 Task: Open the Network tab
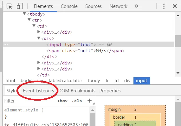click(x=119, y=6)
